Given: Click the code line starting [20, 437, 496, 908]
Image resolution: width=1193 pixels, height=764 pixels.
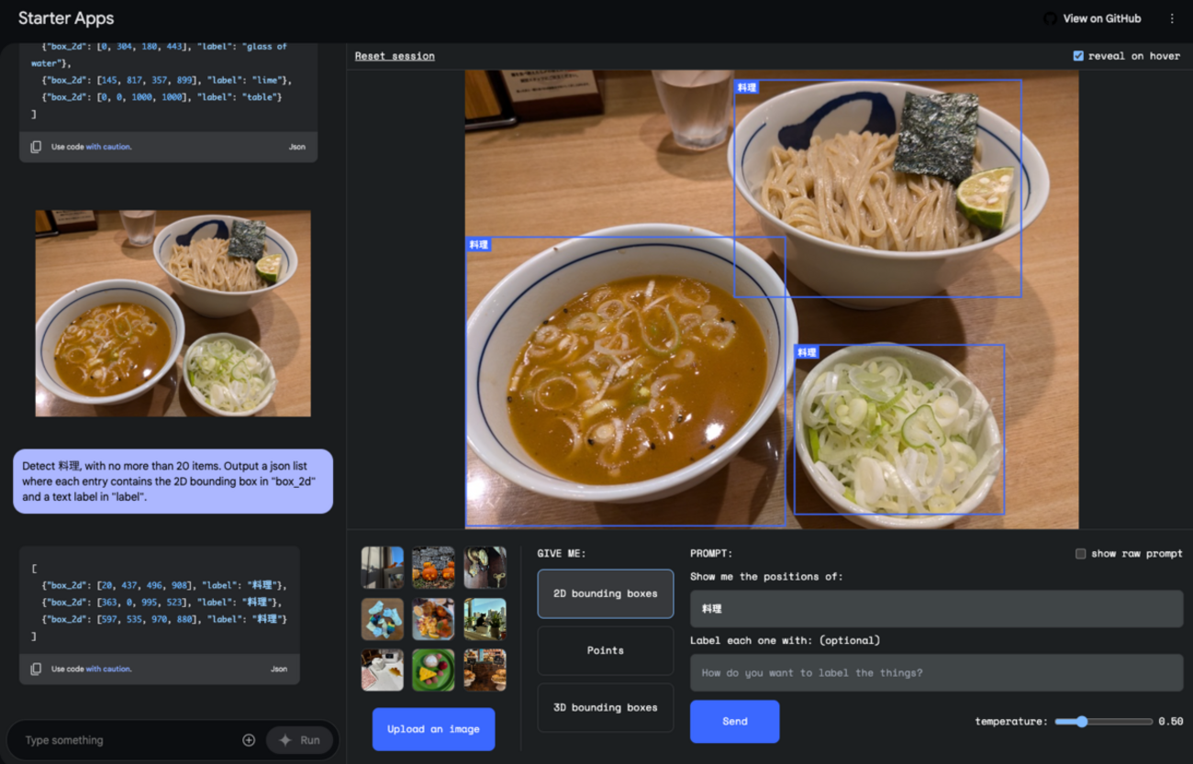Looking at the screenshot, I should point(164,585).
